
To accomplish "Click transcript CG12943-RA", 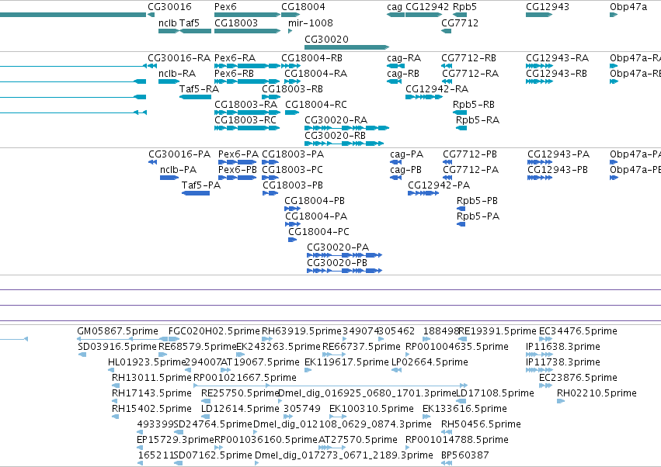I will 557,58.
